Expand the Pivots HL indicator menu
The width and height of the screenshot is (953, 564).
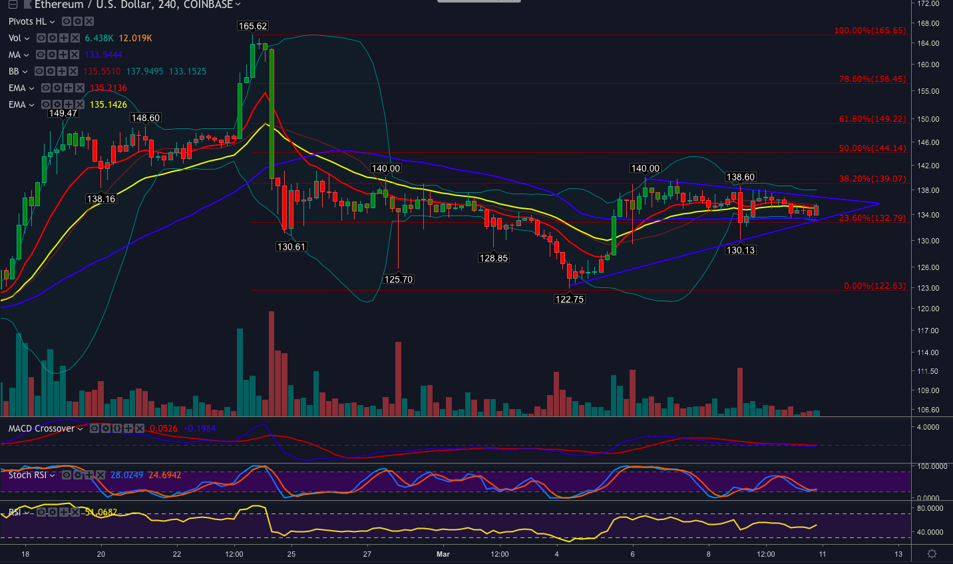click(x=52, y=21)
